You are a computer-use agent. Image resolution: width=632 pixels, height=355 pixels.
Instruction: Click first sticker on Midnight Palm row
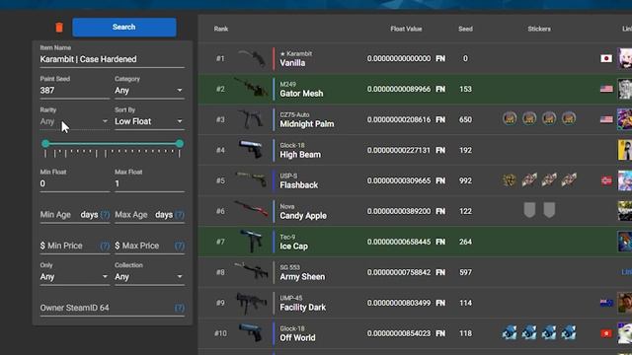click(x=510, y=118)
